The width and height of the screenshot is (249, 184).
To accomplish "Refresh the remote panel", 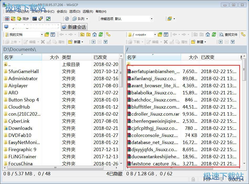I will click(214, 34).
